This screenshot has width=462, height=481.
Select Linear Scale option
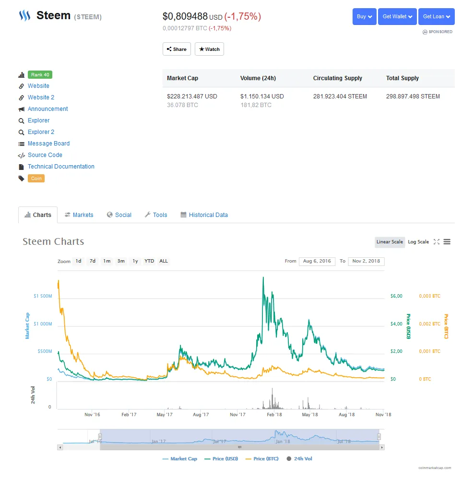pos(390,242)
